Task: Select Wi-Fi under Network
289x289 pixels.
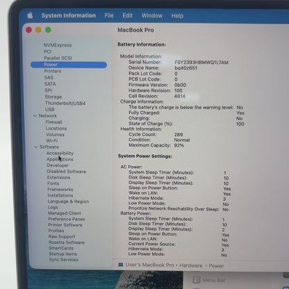Action: coord(52,141)
